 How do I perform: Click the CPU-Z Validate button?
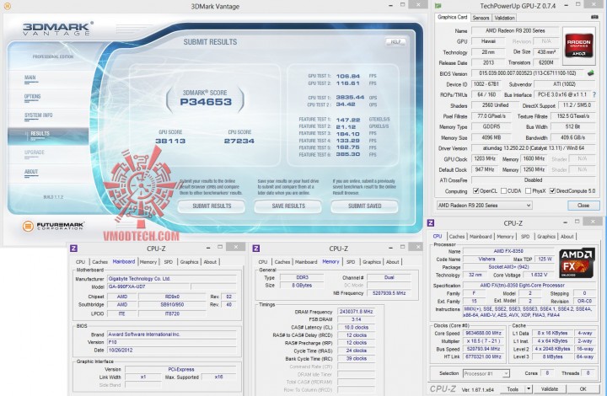click(550, 388)
